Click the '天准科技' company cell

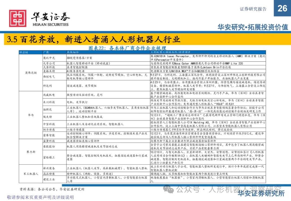54,67
